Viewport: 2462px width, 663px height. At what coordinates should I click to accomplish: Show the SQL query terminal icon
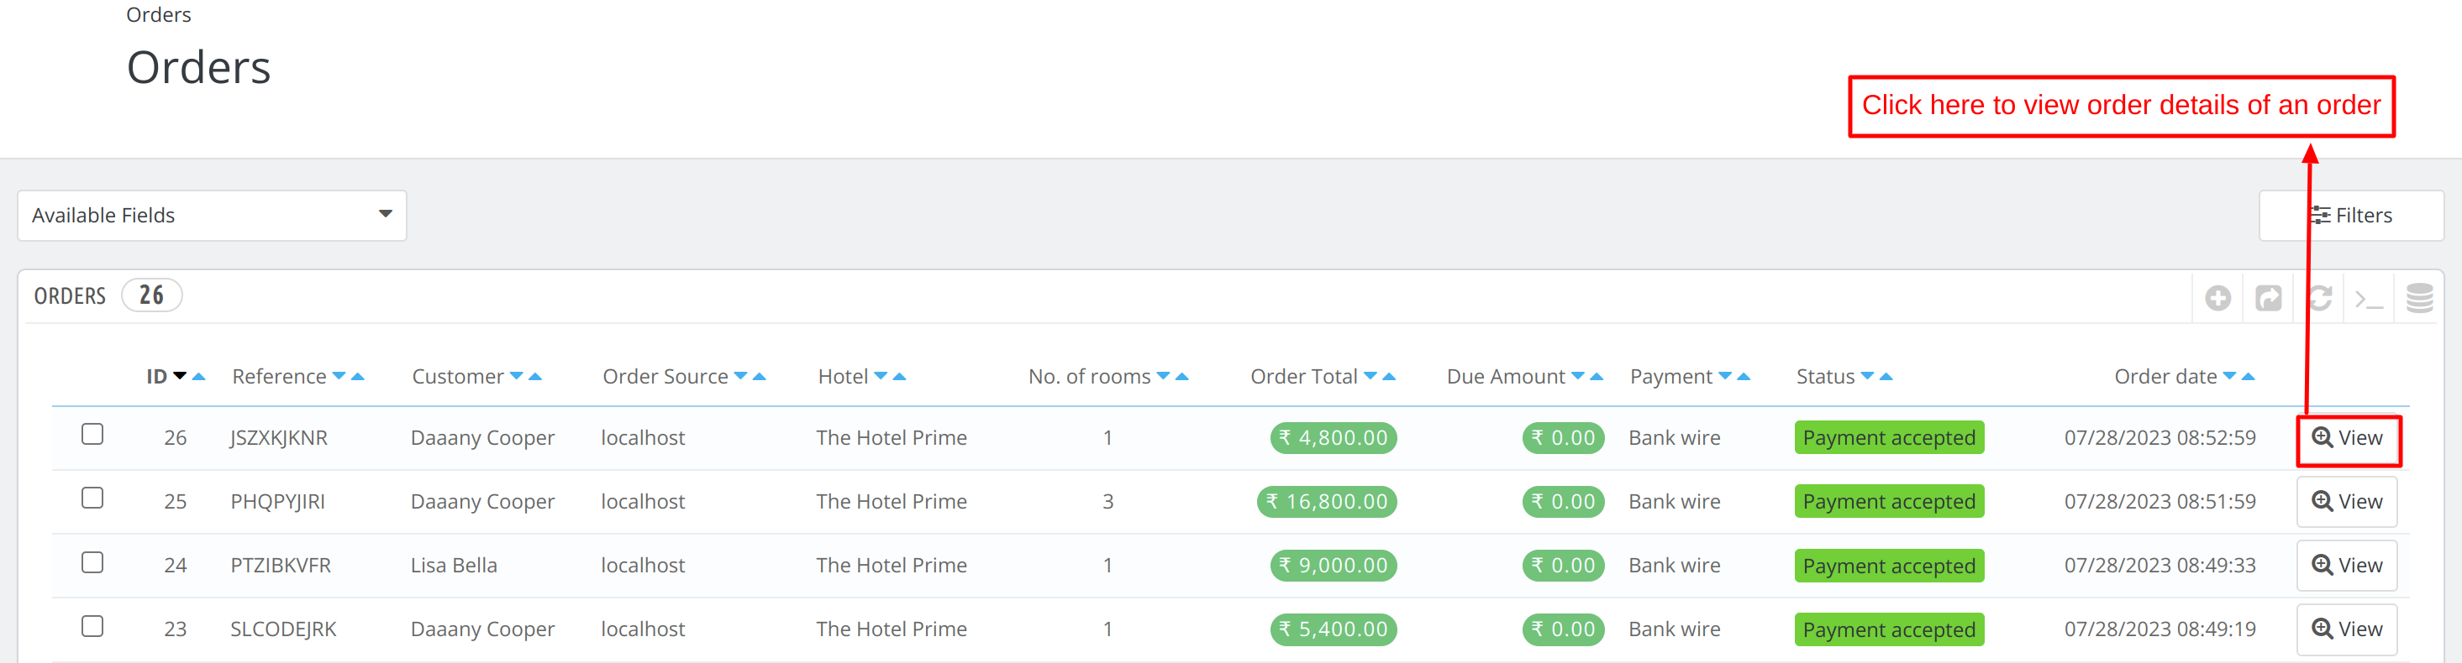tap(2370, 299)
